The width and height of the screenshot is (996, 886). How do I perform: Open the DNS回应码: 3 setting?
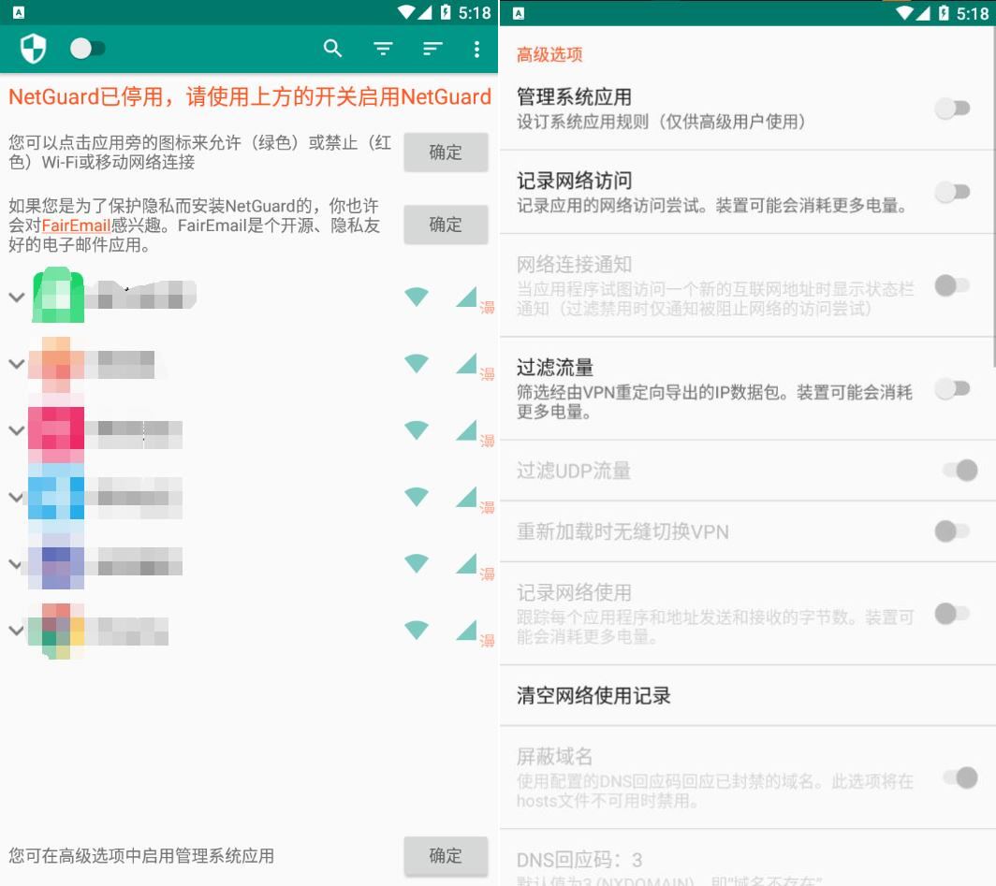(747, 858)
